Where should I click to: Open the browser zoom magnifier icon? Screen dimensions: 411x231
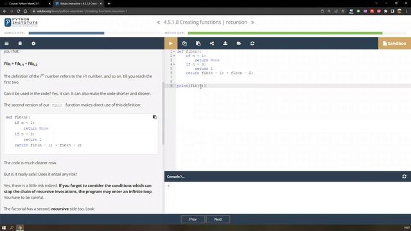tap(329, 12)
